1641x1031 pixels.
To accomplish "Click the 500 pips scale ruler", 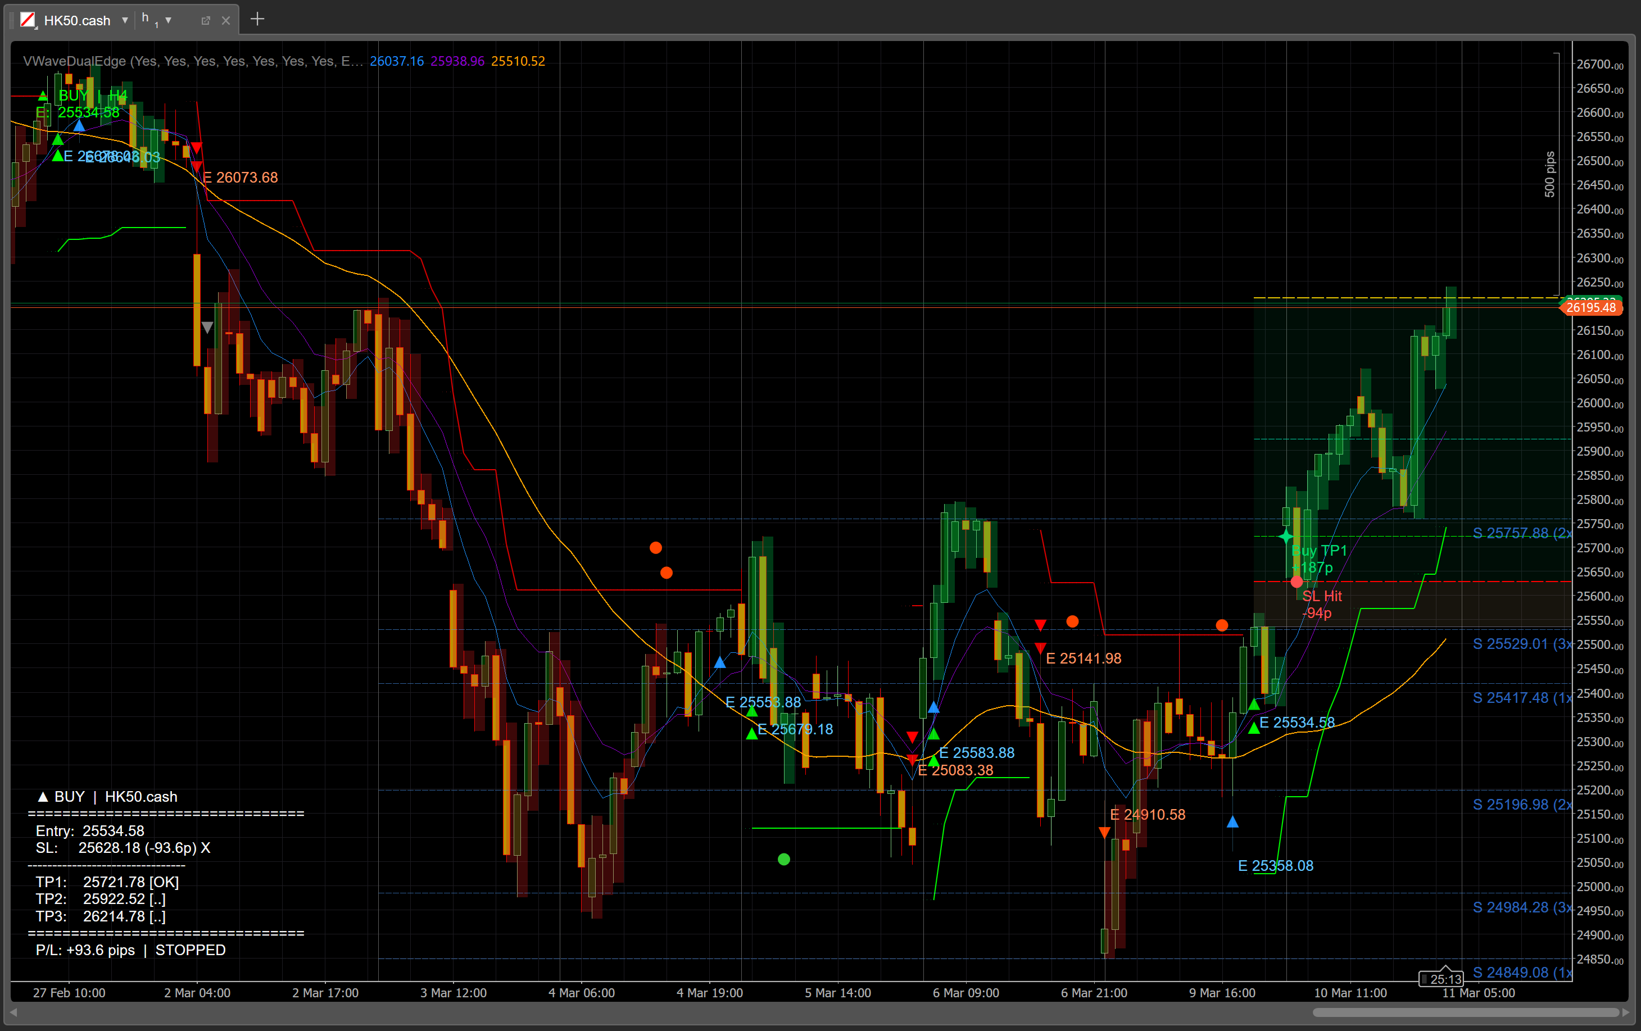I will pos(1551,174).
